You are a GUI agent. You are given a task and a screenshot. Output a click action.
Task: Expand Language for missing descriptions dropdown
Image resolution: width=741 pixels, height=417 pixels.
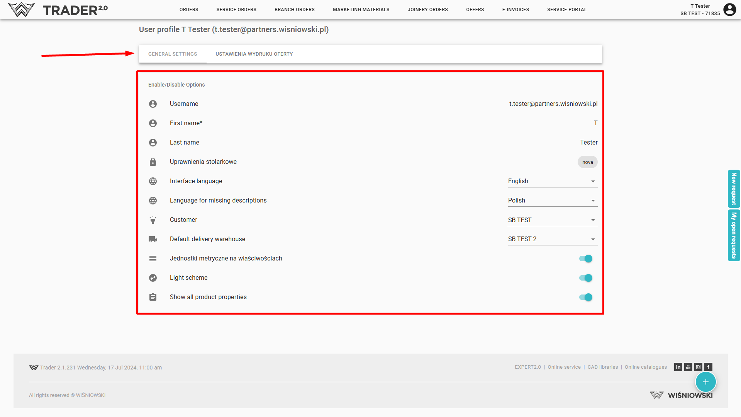click(552, 201)
